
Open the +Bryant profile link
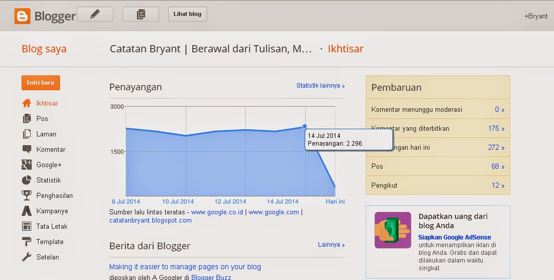coord(536,16)
